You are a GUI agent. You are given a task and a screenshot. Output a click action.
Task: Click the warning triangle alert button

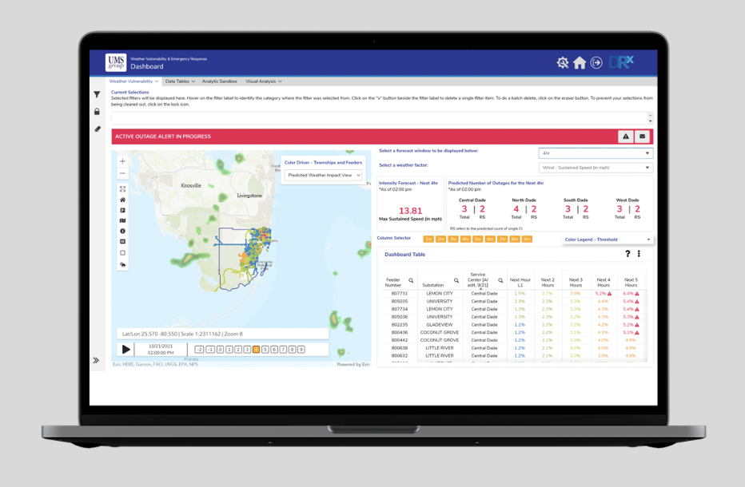(x=626, y=137)
